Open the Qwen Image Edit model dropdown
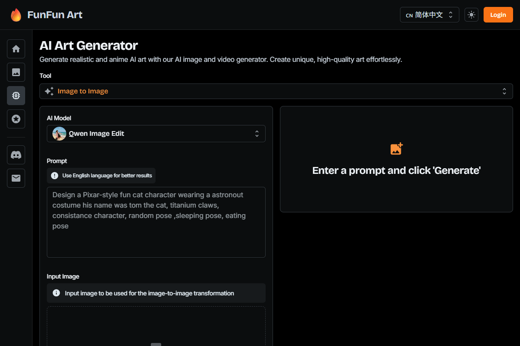 [x=156, y=134]
